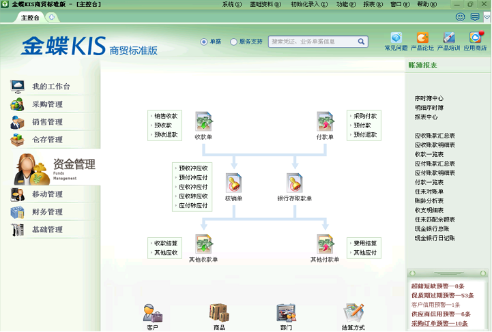
Task: Open the 往来对账单 report
Action: click(x=429, y=192)
